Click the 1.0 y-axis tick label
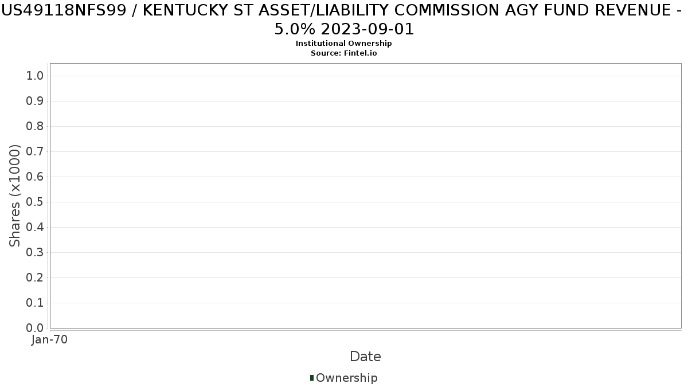The height and width of the screenshot is (387, 688). coord(34,76)
